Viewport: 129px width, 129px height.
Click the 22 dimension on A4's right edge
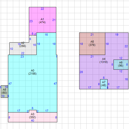click(126, 46)
